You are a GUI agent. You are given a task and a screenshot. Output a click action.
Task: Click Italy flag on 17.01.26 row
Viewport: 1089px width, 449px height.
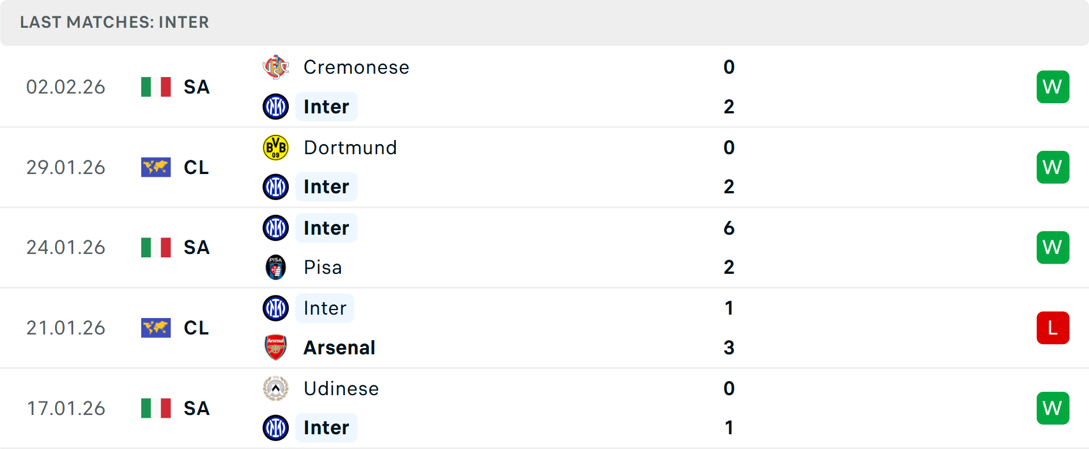tap(156, 408)
